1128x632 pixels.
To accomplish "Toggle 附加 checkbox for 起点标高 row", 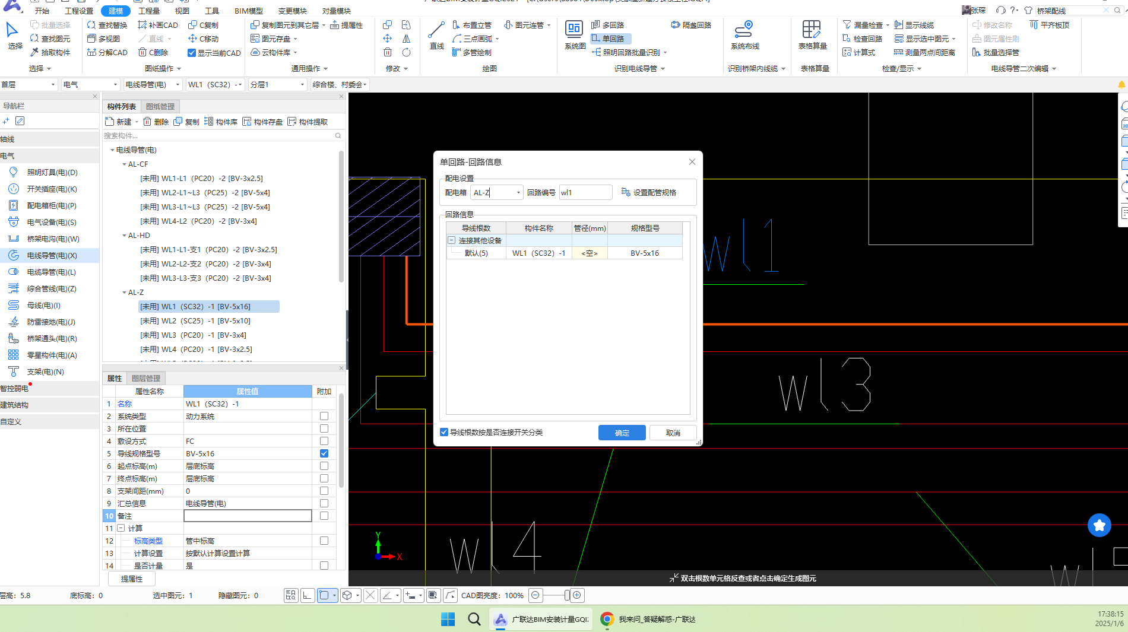I will pos(324,466).
